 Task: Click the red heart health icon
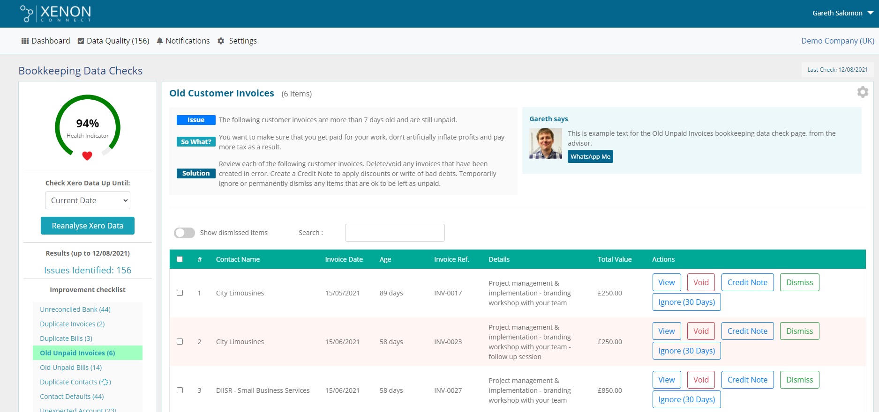pyautogui.click(x=87, y=156)
